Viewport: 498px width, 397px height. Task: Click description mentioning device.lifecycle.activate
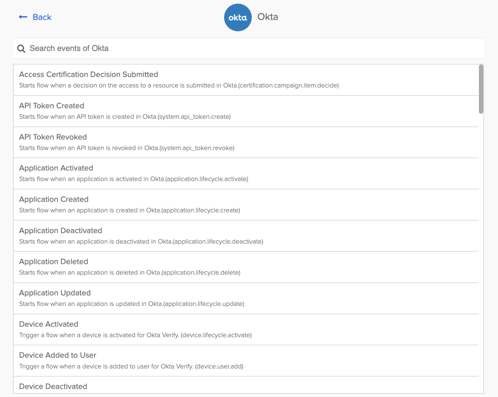[x=135, y=335]
